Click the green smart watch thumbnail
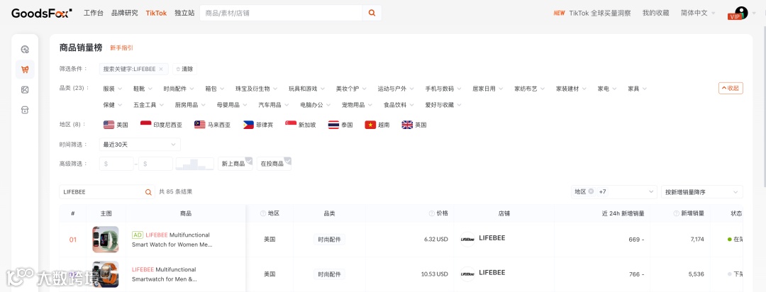Screen dimensions: 766x292 pyautogui.click(x=106, y=240)
